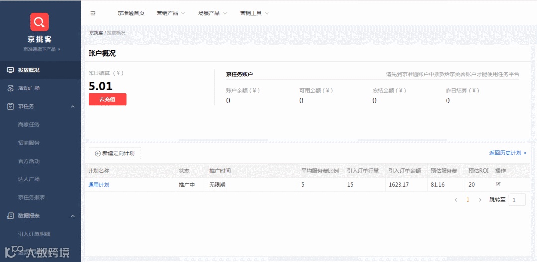Click the 京挑客 red search logo
537x262 pixels.
click(39, 22)
